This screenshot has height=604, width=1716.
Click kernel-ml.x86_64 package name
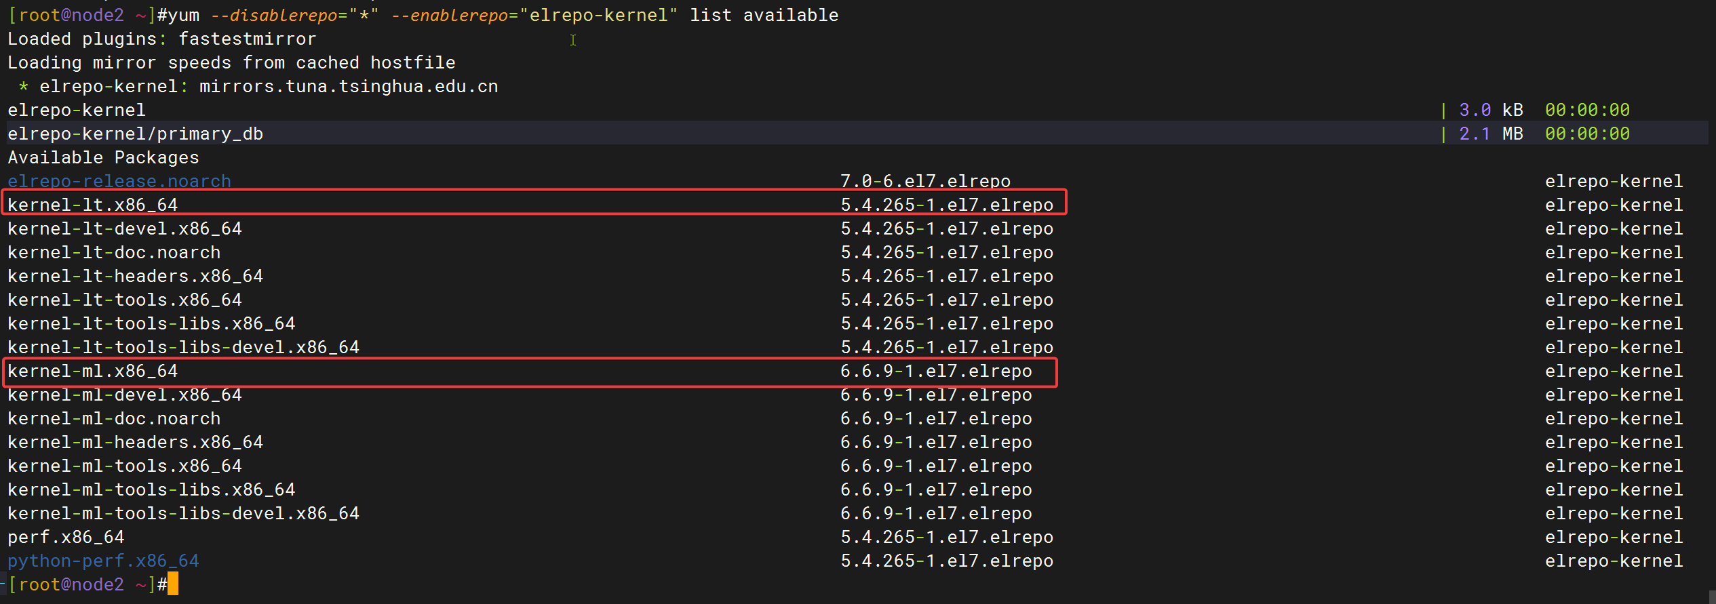[x=92, y=371]
